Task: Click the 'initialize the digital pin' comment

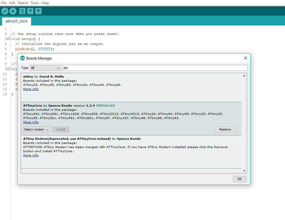Action: click(x=60, y=44)
